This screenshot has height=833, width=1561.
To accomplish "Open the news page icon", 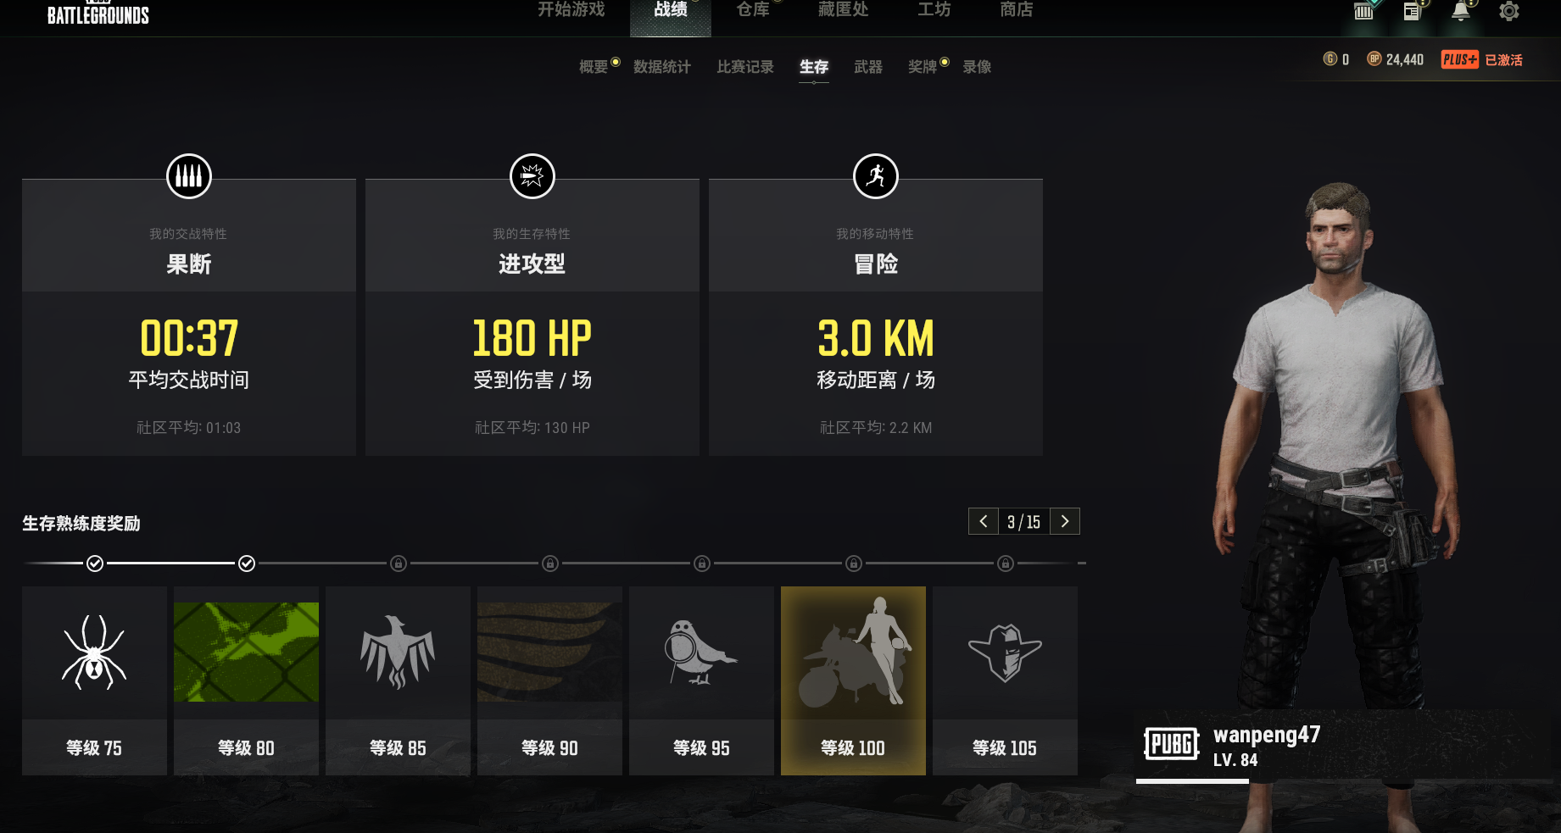I will tap(1412, 11).
